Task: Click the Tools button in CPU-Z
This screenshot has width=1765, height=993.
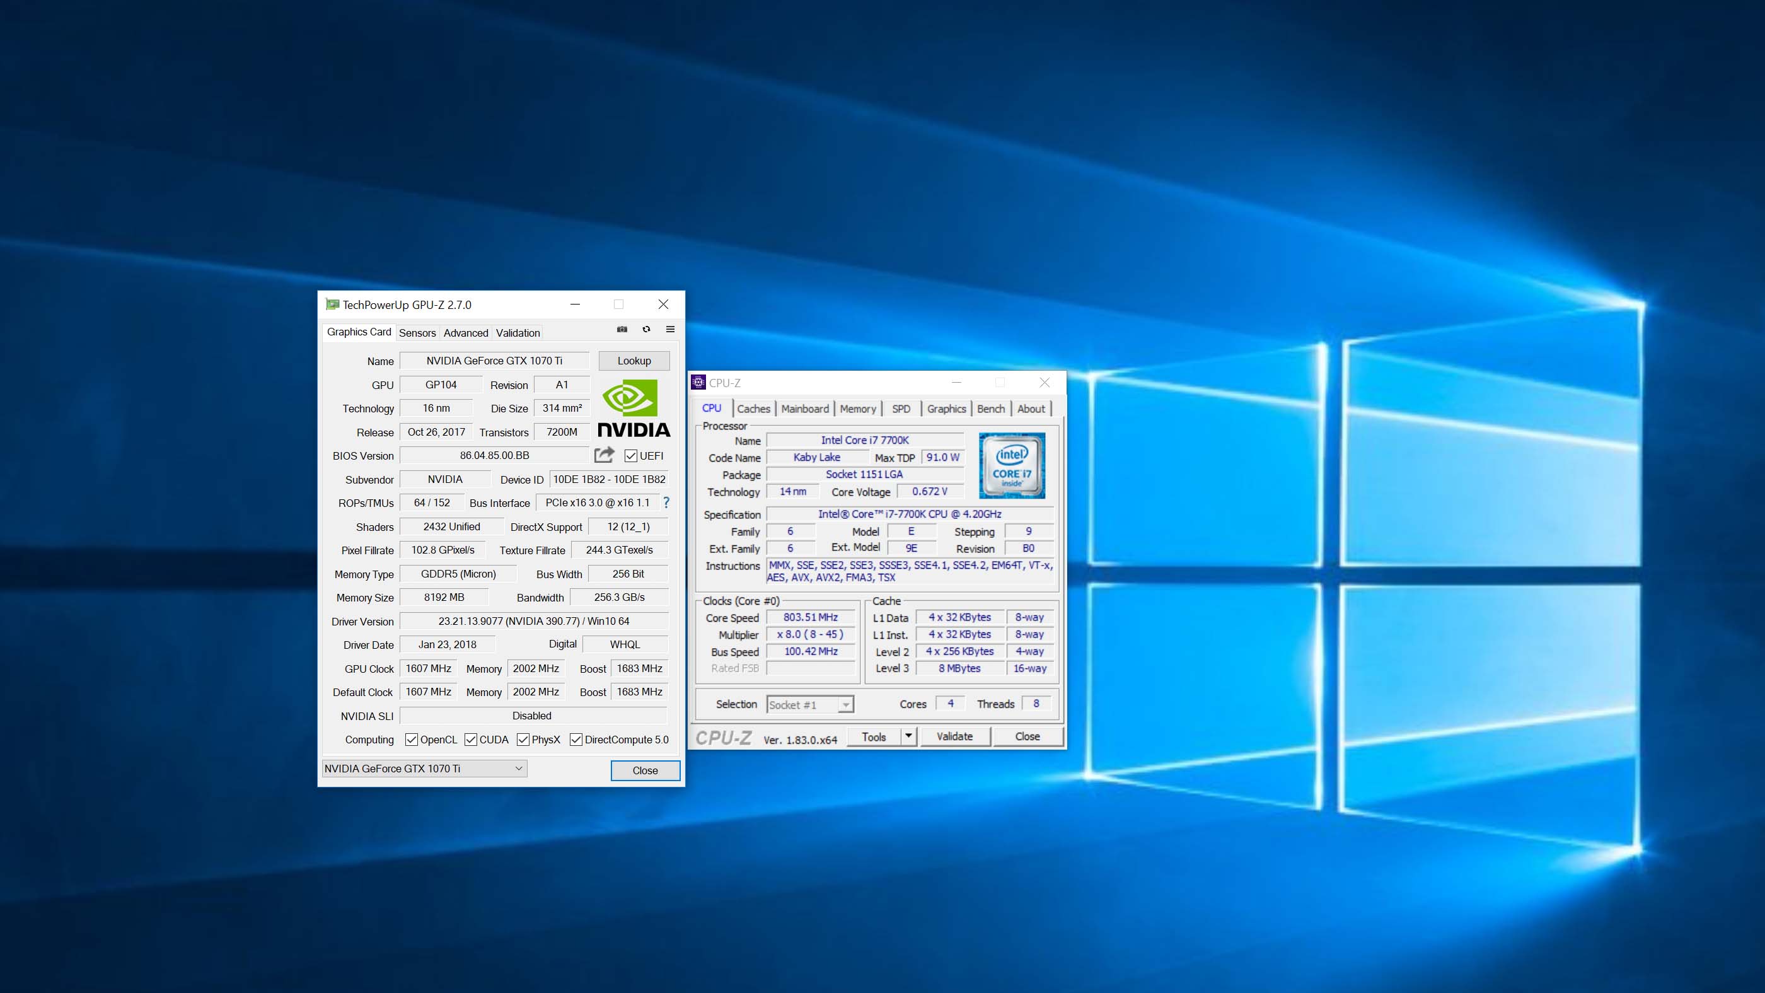Action: coord(874,736)
